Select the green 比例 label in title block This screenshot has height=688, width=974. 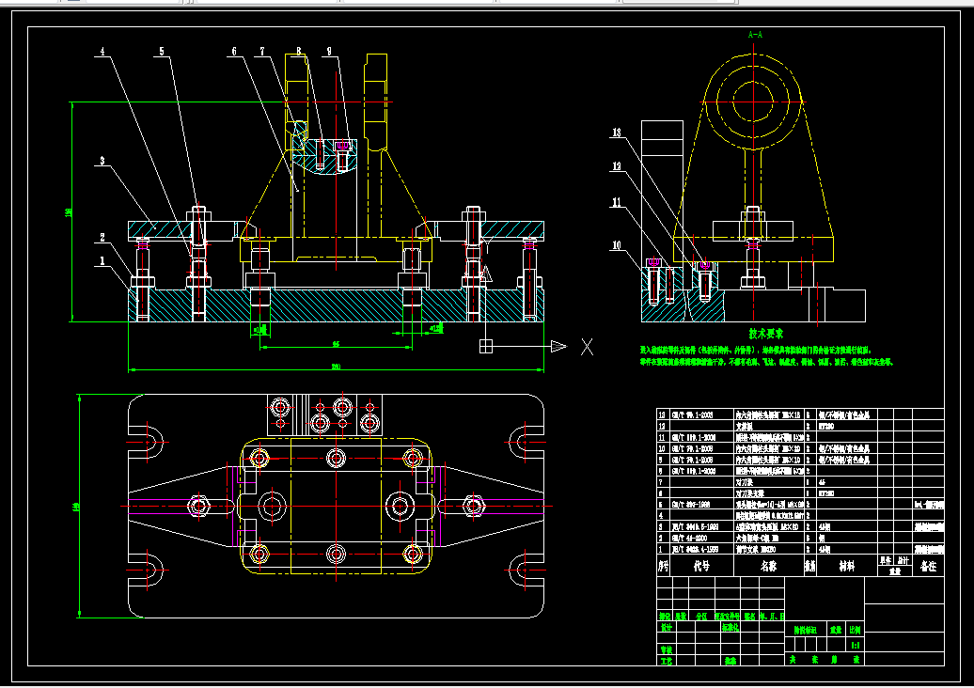(x=856, y=630)
